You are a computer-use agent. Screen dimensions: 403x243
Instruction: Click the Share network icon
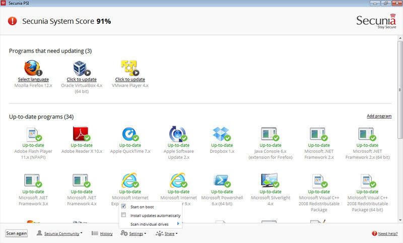(x=159, y=233)
